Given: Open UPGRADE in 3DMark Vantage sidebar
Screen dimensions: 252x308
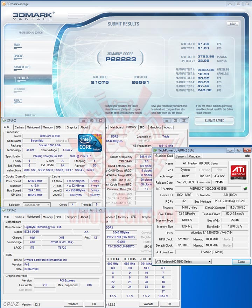Looking at the screenshot, I should pyautogui.click(x=20, y=89).
